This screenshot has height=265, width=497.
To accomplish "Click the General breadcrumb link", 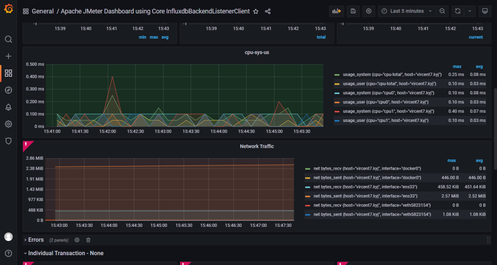I will (43, 11).
